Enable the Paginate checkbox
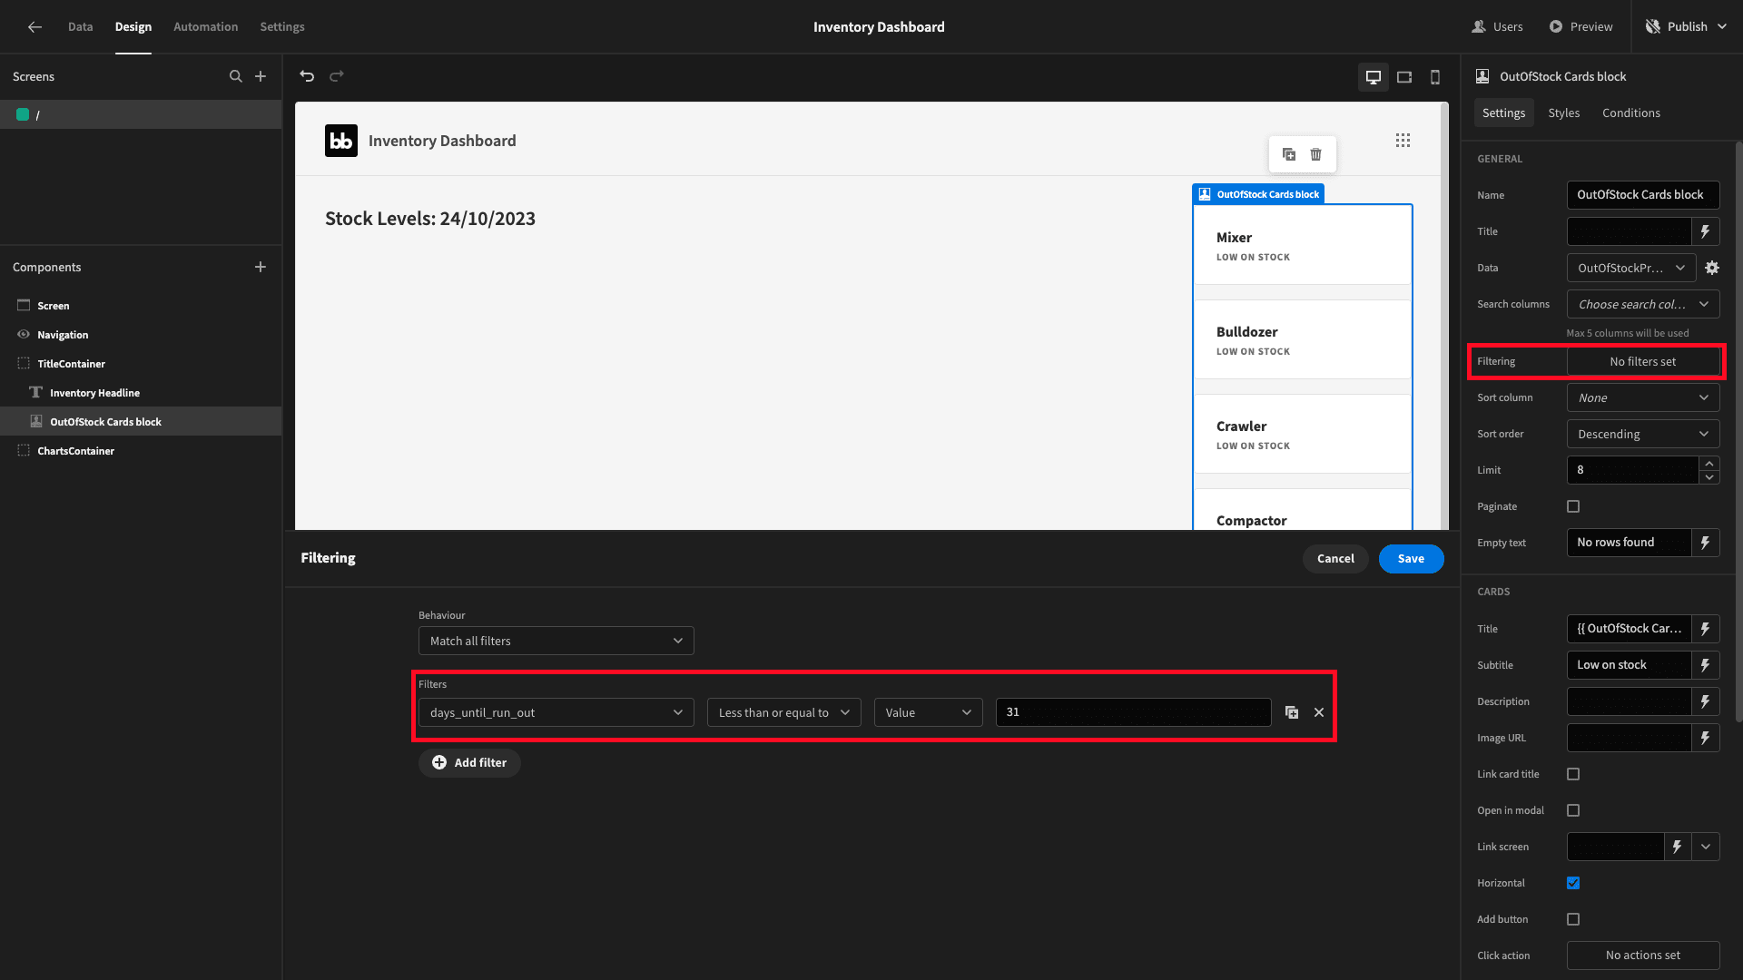Image resolution: width=1743 pixels, height=980 pixels. (x=1573, y=506)
